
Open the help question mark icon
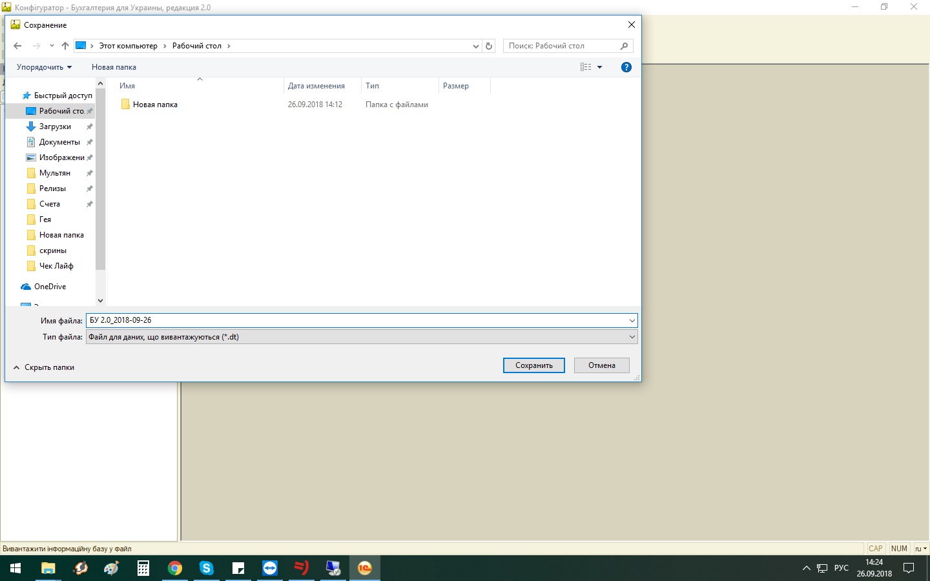[x=626, y=67]
